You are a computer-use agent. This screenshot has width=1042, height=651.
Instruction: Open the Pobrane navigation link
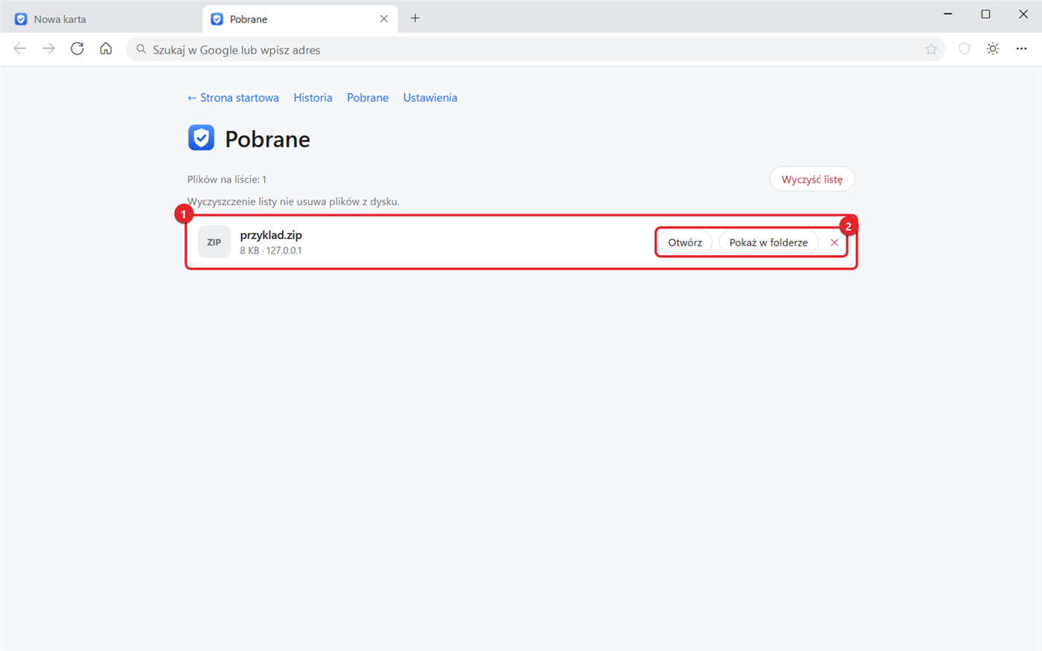pyautogui.click(x=368, y=97)
